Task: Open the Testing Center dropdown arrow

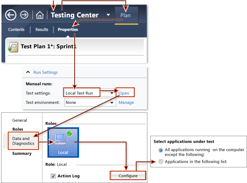Action: (x=108, y=15)
